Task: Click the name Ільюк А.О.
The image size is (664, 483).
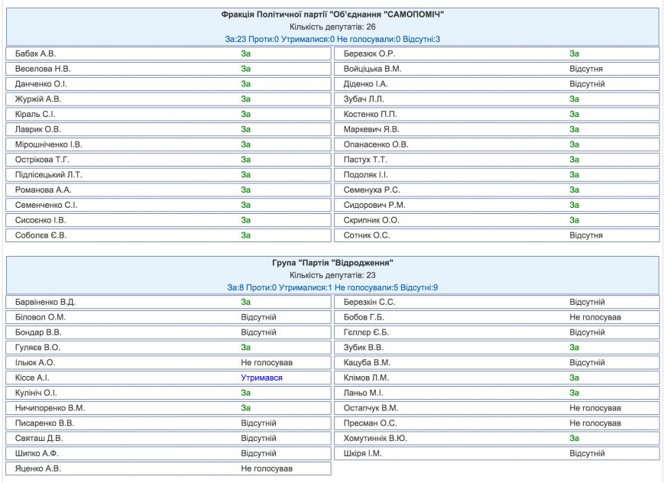Action: coord(34,363)
